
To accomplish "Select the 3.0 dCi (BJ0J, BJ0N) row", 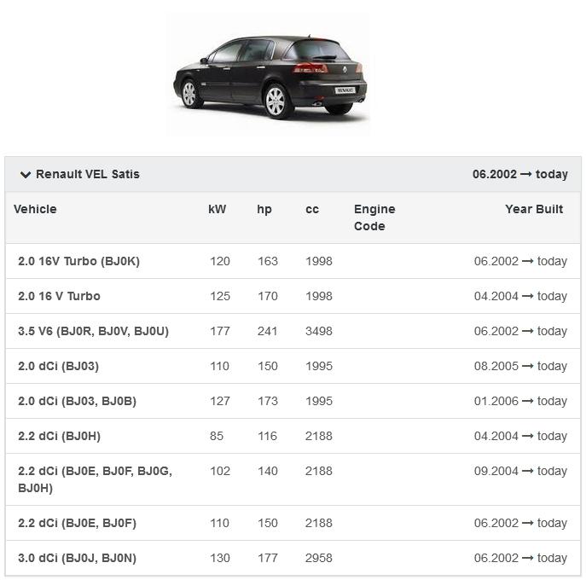I will click(x=77, y=558).
